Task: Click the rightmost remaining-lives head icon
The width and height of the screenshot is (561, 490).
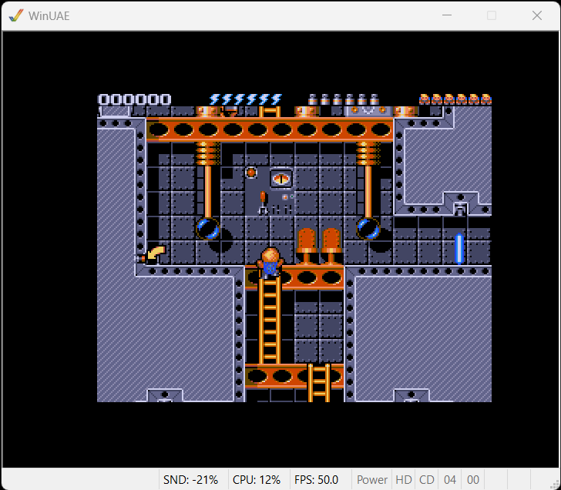Action: (485, 99)
